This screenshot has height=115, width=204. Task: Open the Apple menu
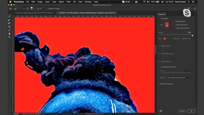[10, 2]
